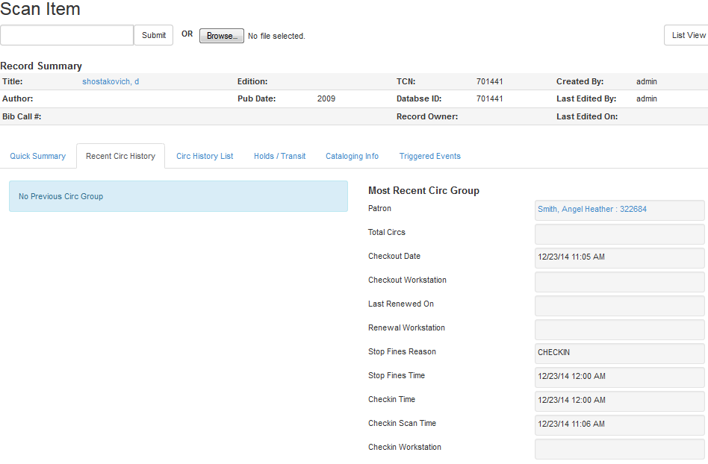
Task: Click the Total Circs field
Action: click(619, 234)
